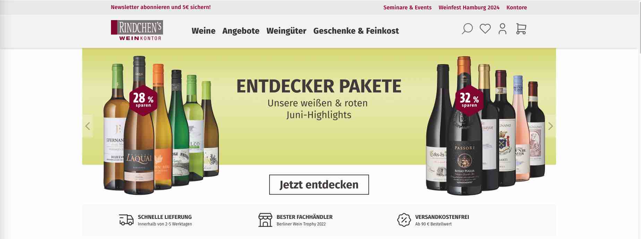Open the shopping cart icon
Viewport: 641px width, 239px height.
point(521,29)
